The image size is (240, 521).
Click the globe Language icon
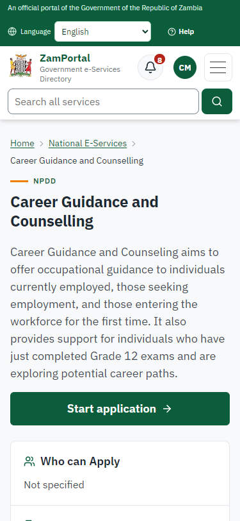tap(12, 31)
